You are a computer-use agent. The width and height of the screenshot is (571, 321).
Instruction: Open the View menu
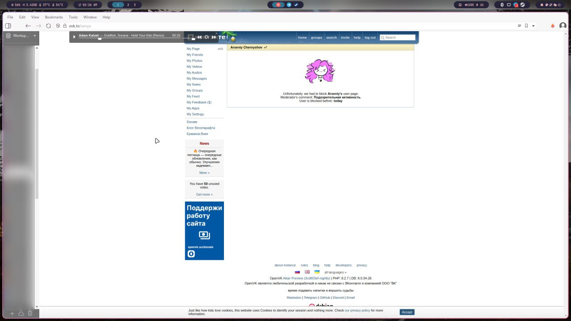[x=35, y=17]
